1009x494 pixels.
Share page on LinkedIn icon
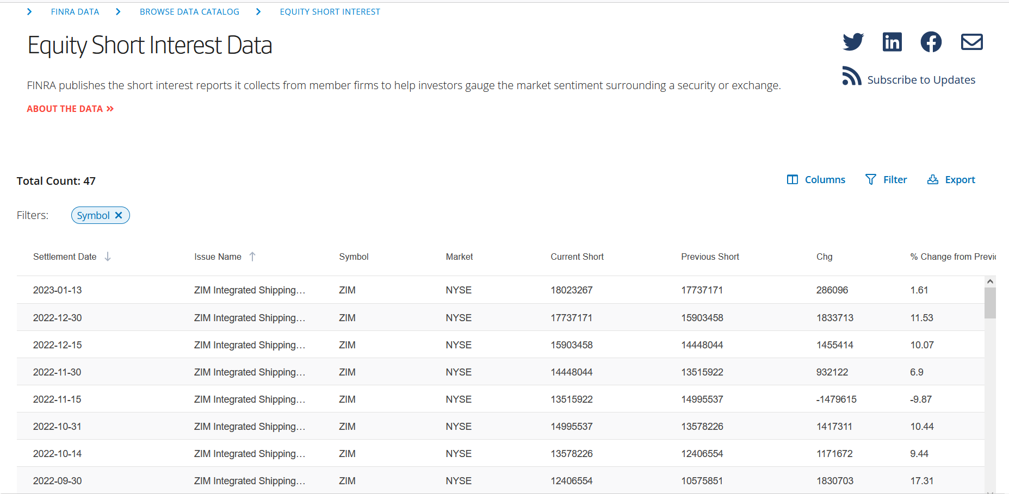coord(892,42)
